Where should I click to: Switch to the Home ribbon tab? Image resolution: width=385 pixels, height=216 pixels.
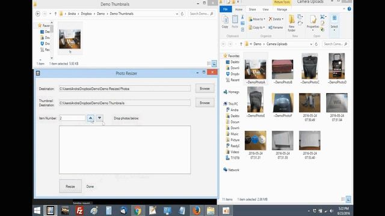pyautogui.click(x=239, y=10)
